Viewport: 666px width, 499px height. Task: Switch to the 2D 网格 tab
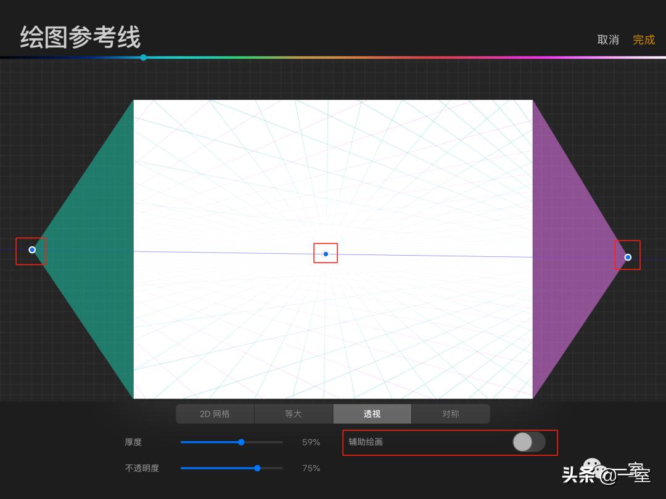tap(215, 413)
